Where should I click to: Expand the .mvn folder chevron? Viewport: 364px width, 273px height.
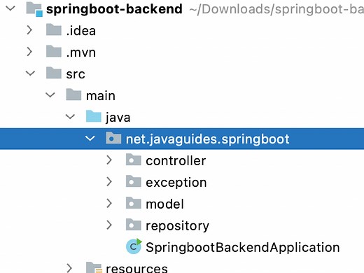29,52
